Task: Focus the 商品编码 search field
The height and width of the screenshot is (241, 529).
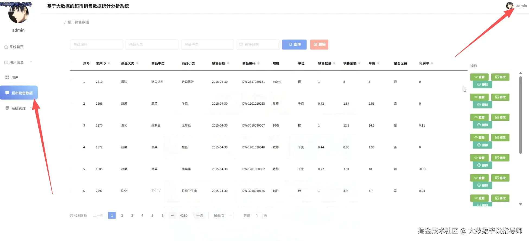Action: (96, 44)
